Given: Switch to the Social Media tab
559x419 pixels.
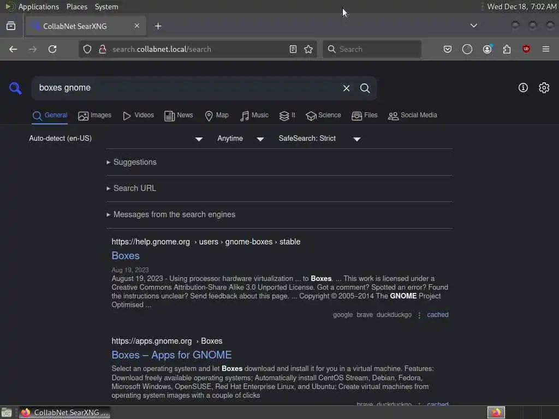Looking at the screenshot, I should click(x=413, y=116).
